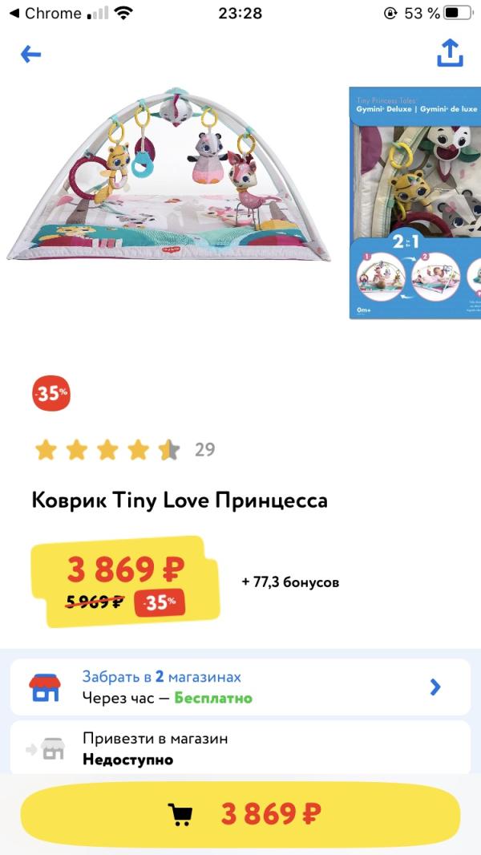The width and height of the screenshot is (481, 855).
Task: Expand pickup stores chevron arrow
Action: [435, 687]
